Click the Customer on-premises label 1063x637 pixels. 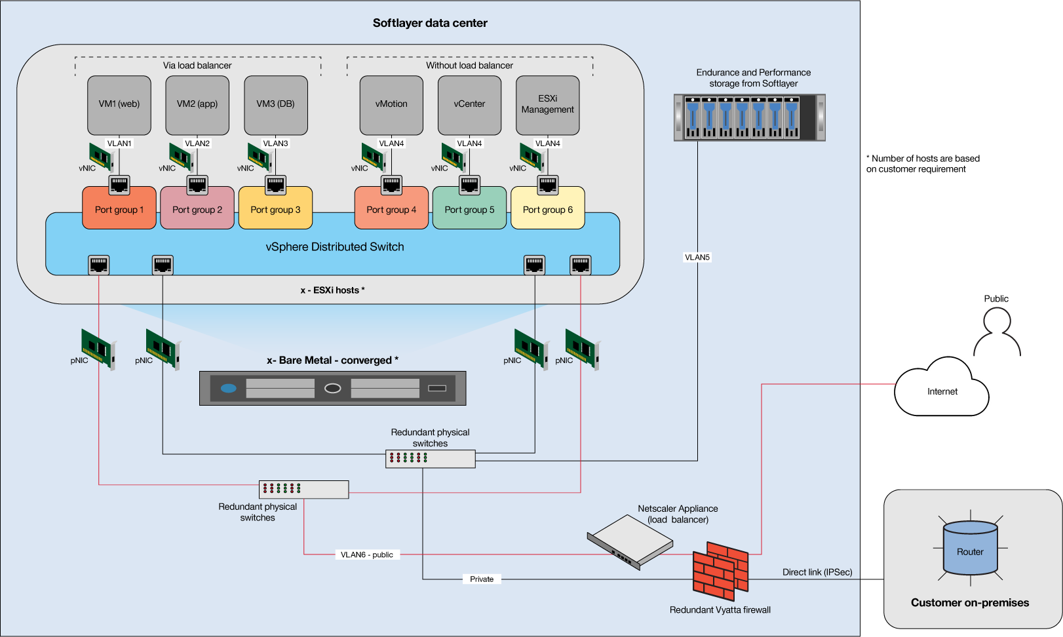(x=970, y=603)
